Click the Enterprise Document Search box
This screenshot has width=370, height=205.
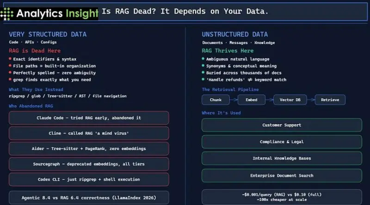282,175
